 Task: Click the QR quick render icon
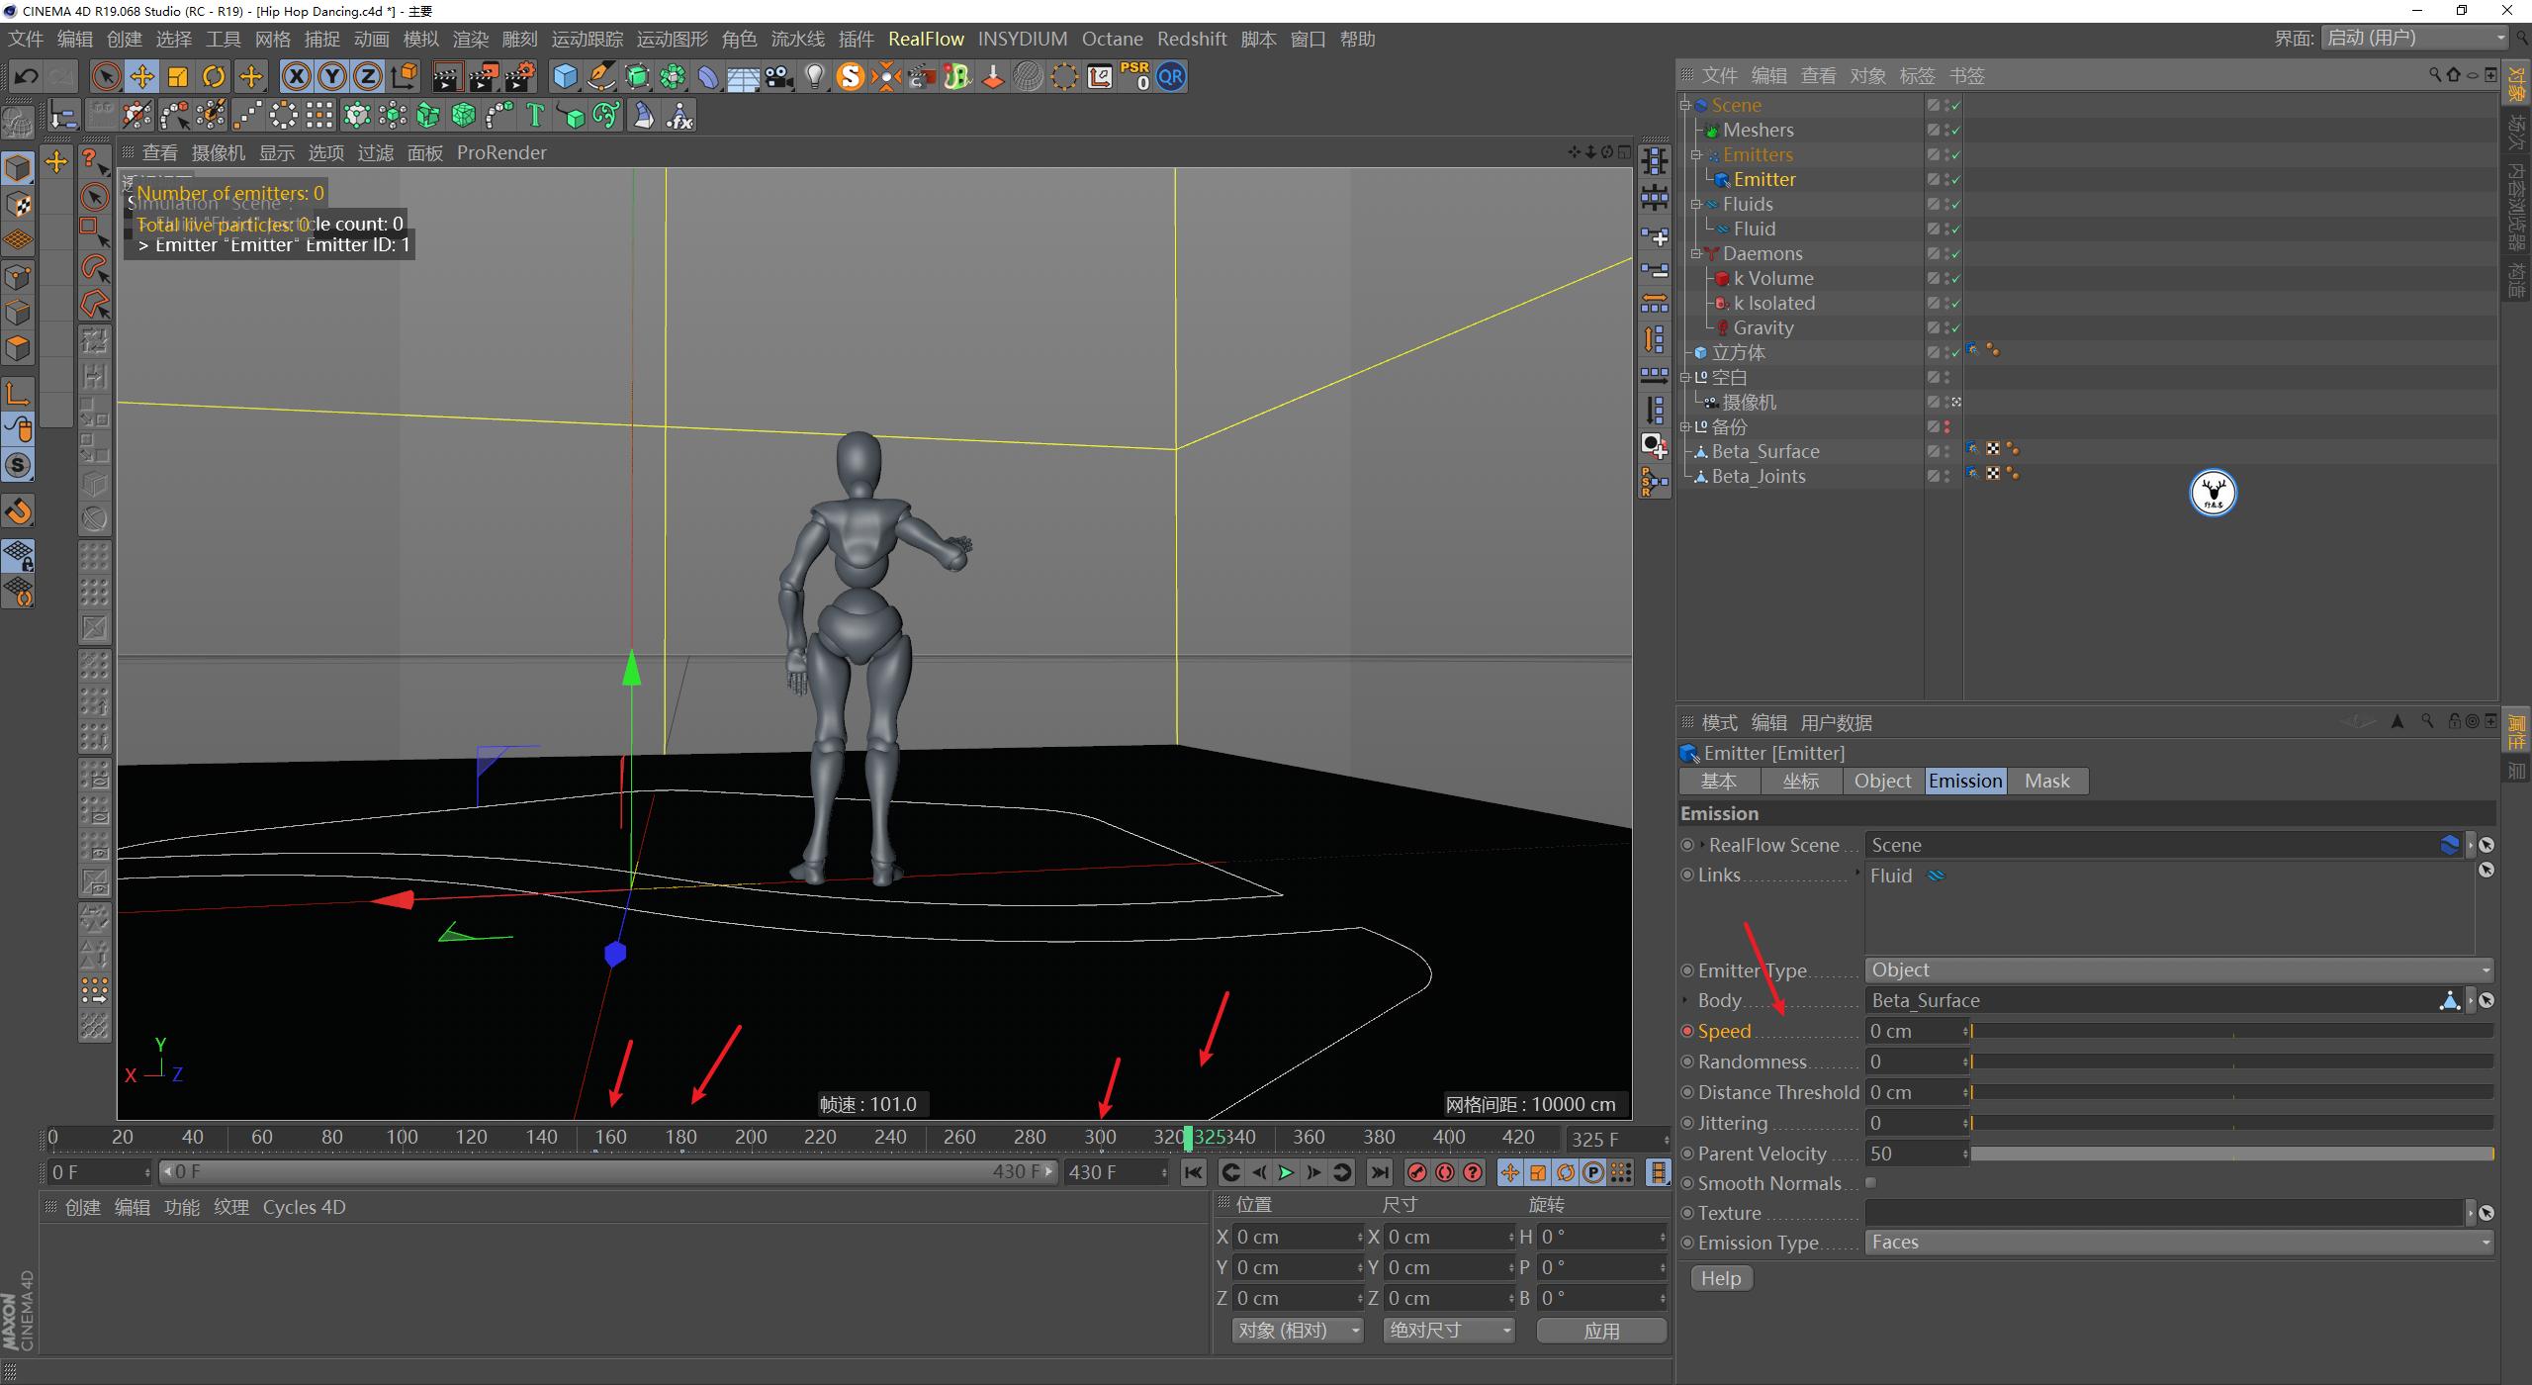[1170, 76]
